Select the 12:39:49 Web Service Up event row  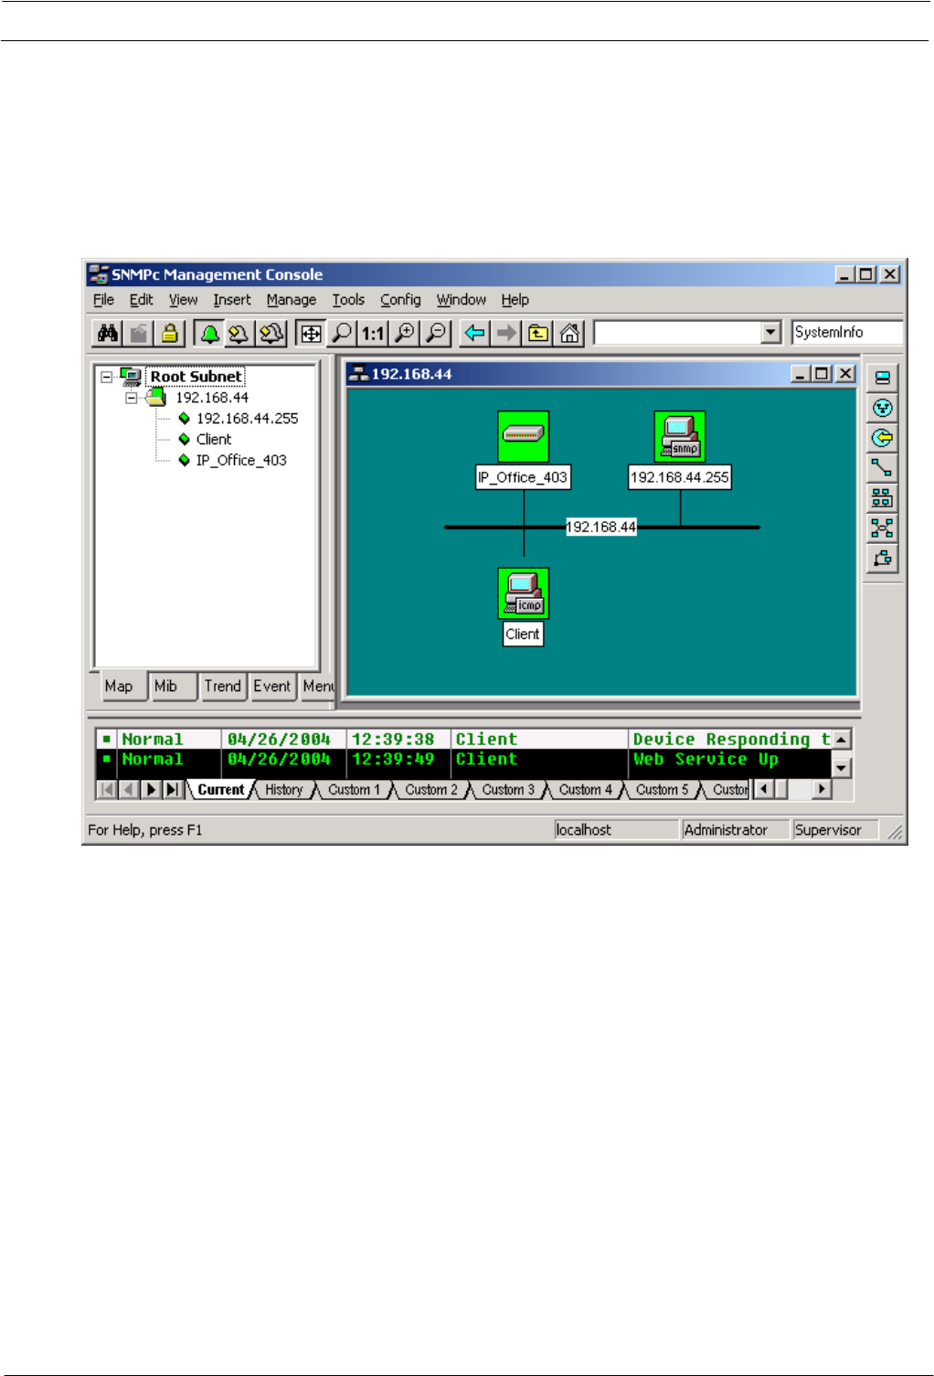[x=463, y=760]
